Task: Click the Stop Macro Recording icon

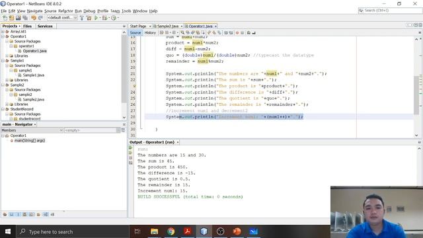Action: (x=243, y=32)
